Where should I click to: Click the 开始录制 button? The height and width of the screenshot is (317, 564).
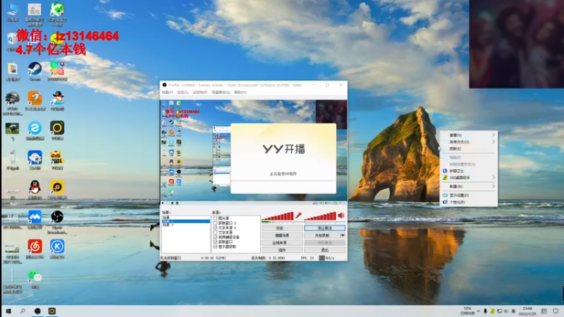coord(322,235)
